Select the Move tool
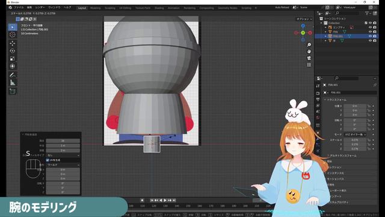Screen dimensions: 385x217 coord(13,43)
